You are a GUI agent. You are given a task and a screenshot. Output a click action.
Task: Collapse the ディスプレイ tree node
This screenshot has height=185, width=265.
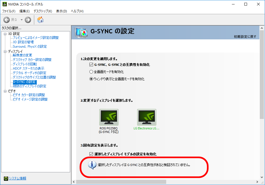5,51
